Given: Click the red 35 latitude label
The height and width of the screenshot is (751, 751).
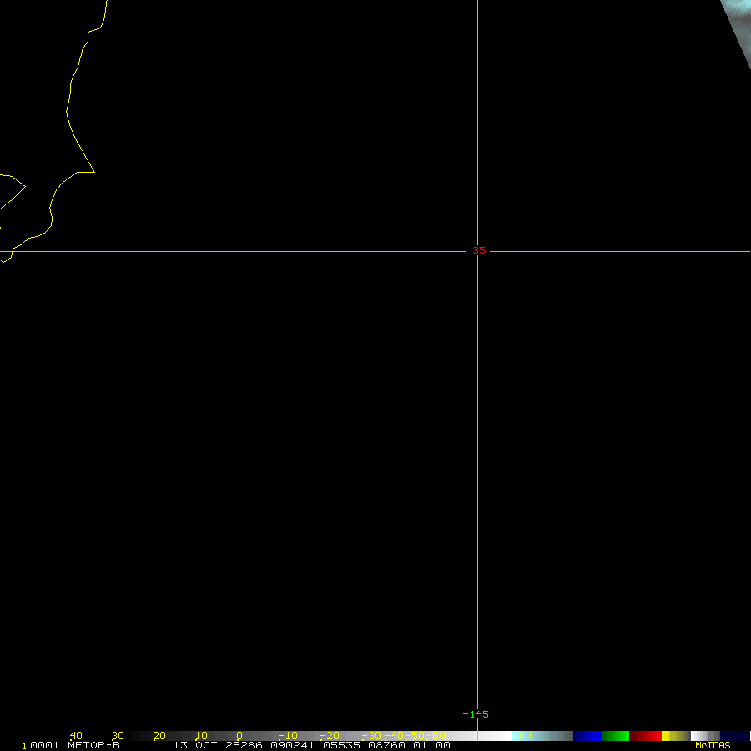Looking at the screenshot, I should (479, 250).
